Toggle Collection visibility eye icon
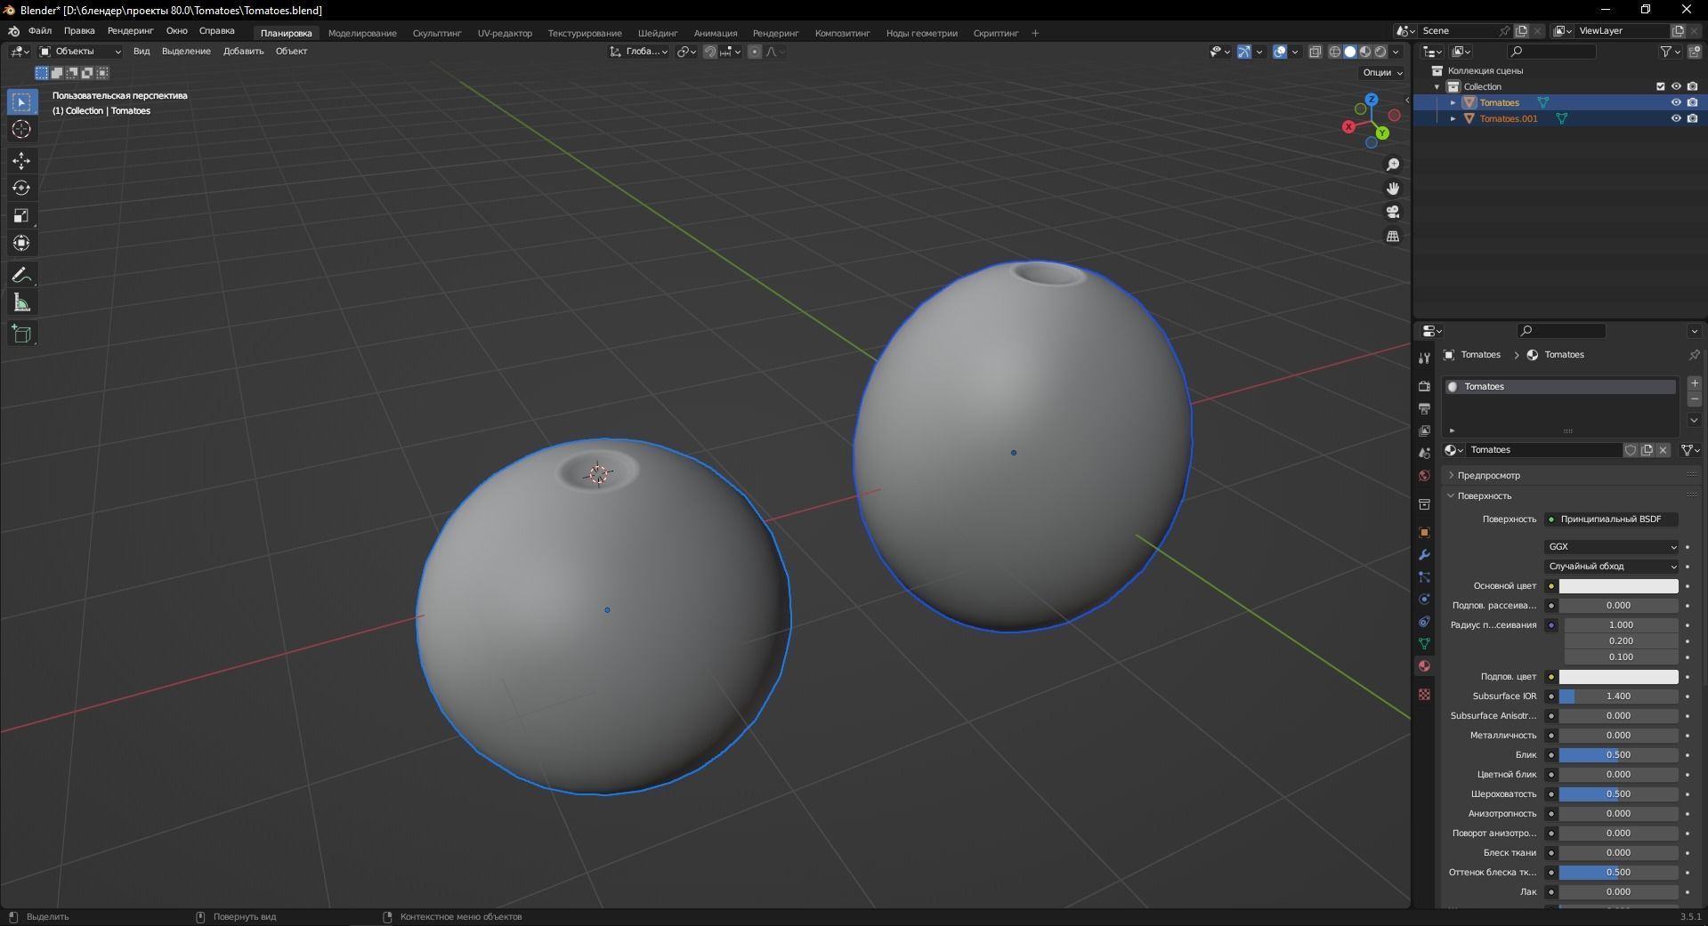Image resolution: width=1708 pixels, height=926 pixels. (x=1676, y=86)
